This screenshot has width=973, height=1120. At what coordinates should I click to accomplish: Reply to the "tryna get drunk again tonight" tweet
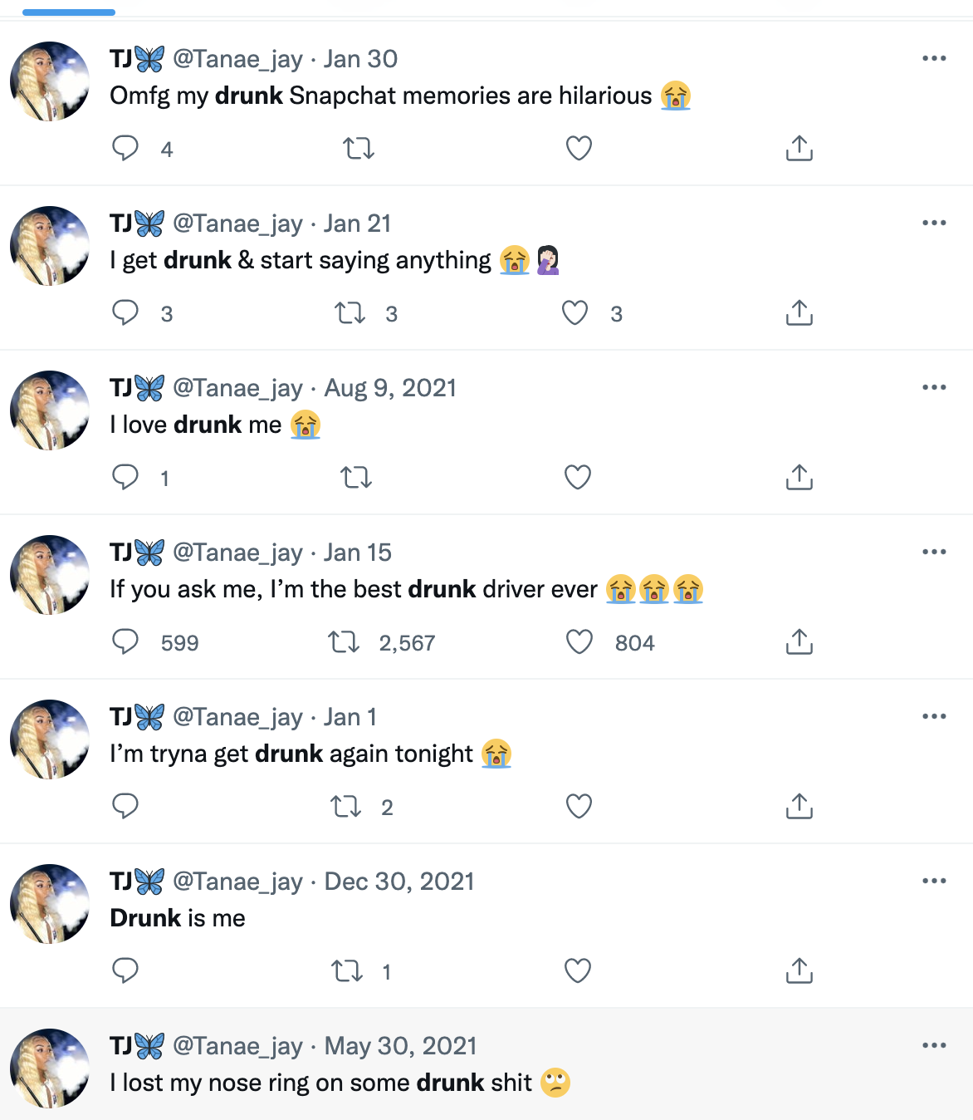(x=125, y=807)
